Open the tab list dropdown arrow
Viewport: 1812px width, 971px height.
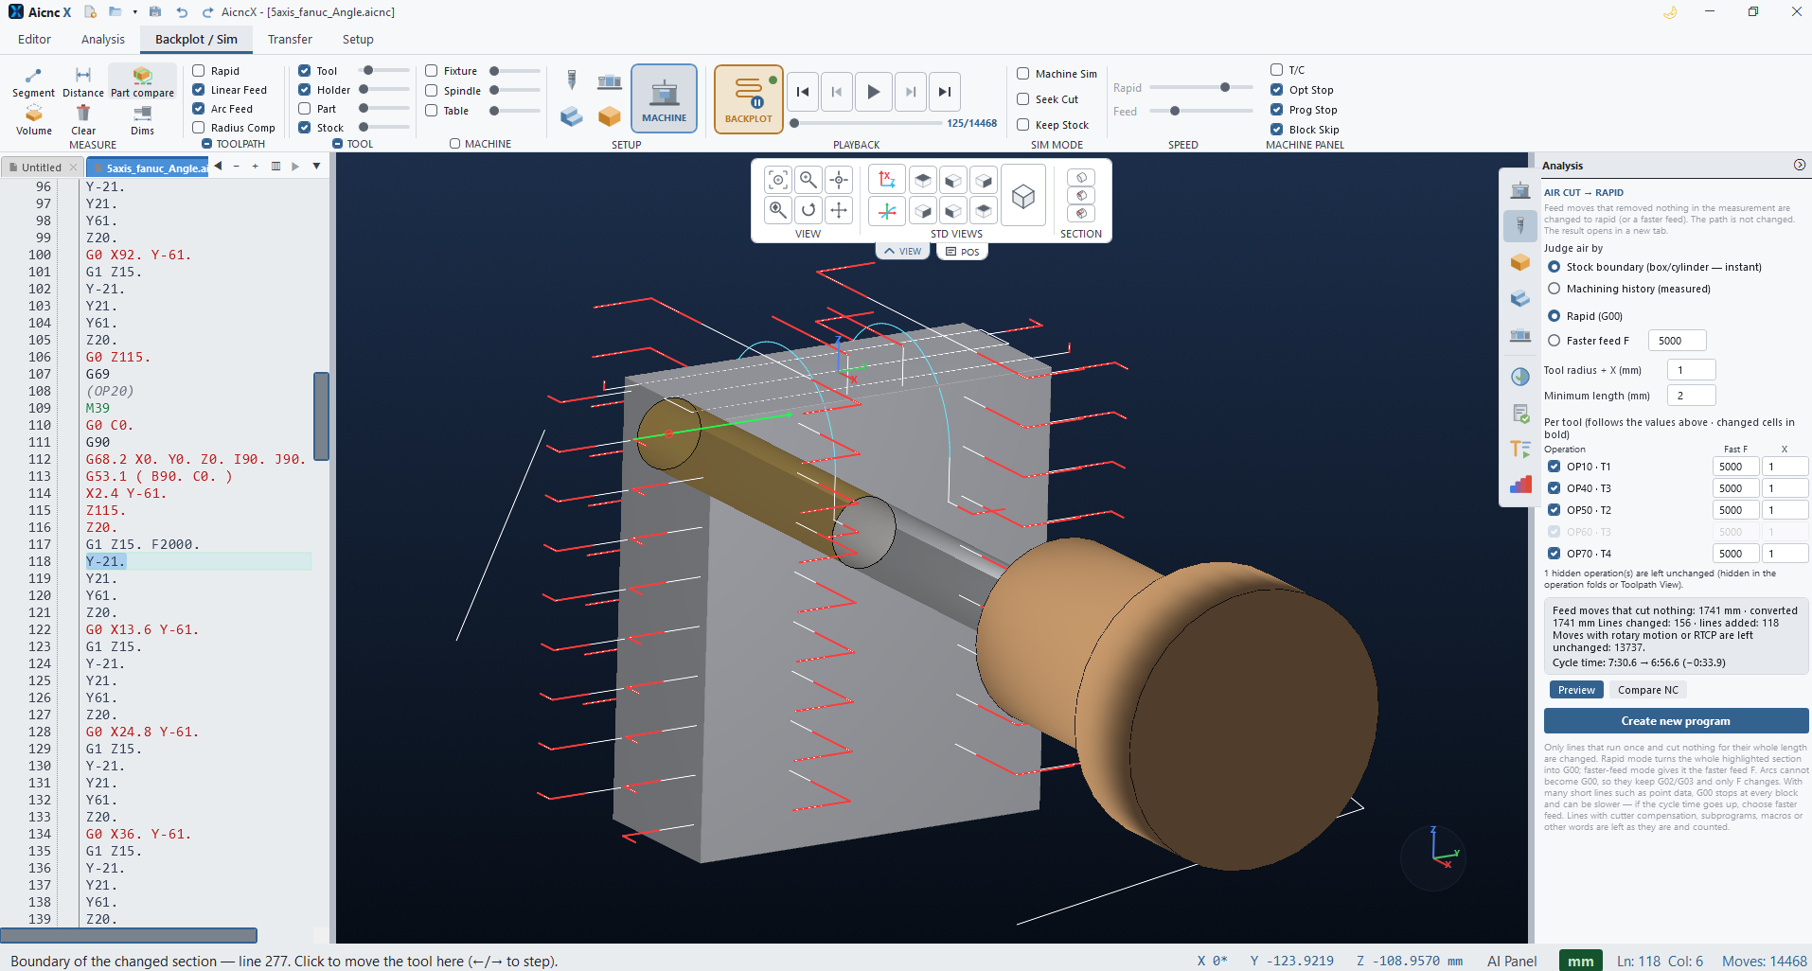pos(316,167)
